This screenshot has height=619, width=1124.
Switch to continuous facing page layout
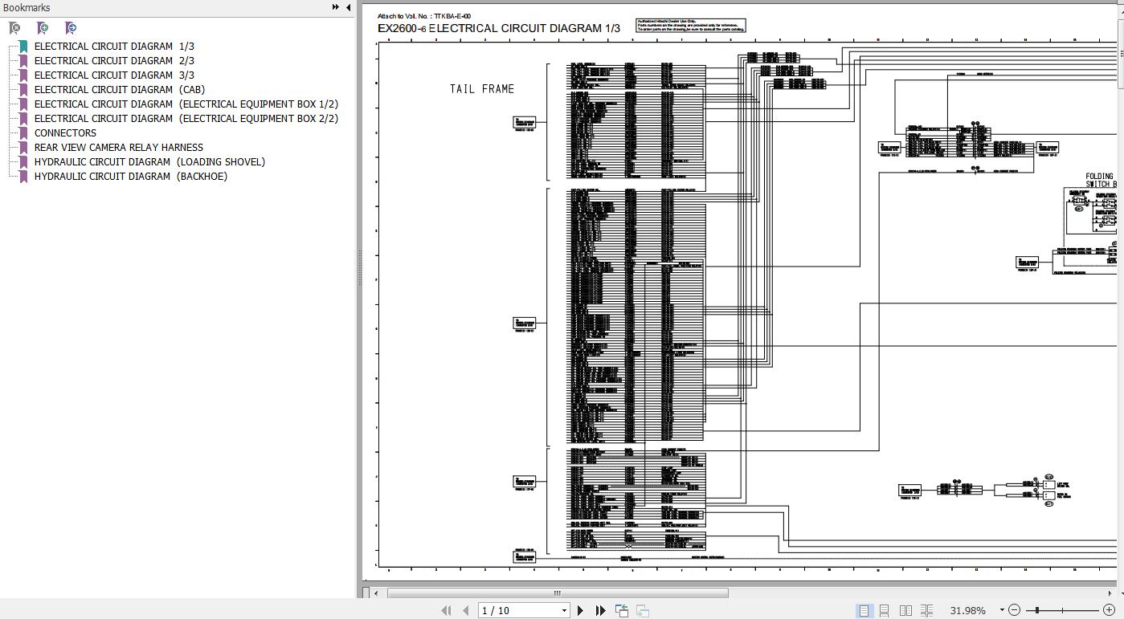926,610
